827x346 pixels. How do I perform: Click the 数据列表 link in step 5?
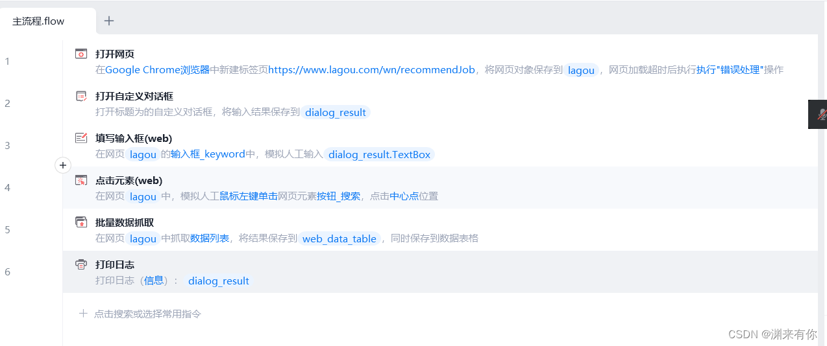click(x=210, y=238)
